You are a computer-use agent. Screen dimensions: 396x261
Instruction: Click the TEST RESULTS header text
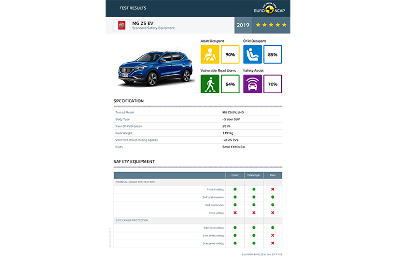pyautogui.click(x=133, y=8)
